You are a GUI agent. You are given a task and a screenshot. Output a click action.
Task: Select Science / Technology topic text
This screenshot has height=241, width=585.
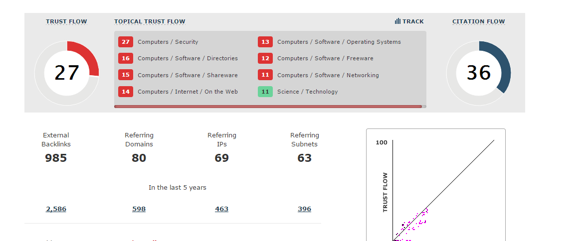[307, 92]
